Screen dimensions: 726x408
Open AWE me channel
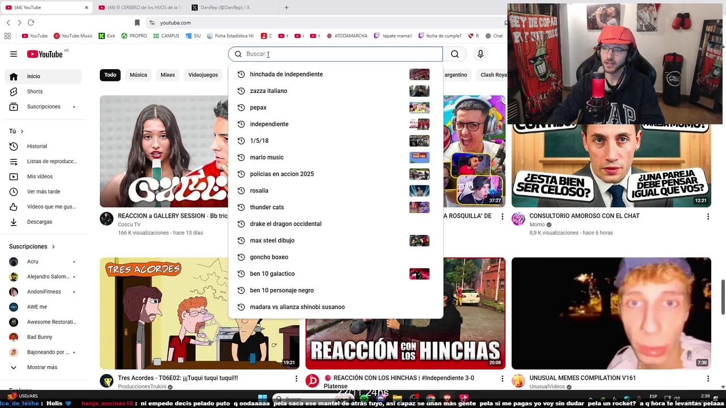point(43,307)
